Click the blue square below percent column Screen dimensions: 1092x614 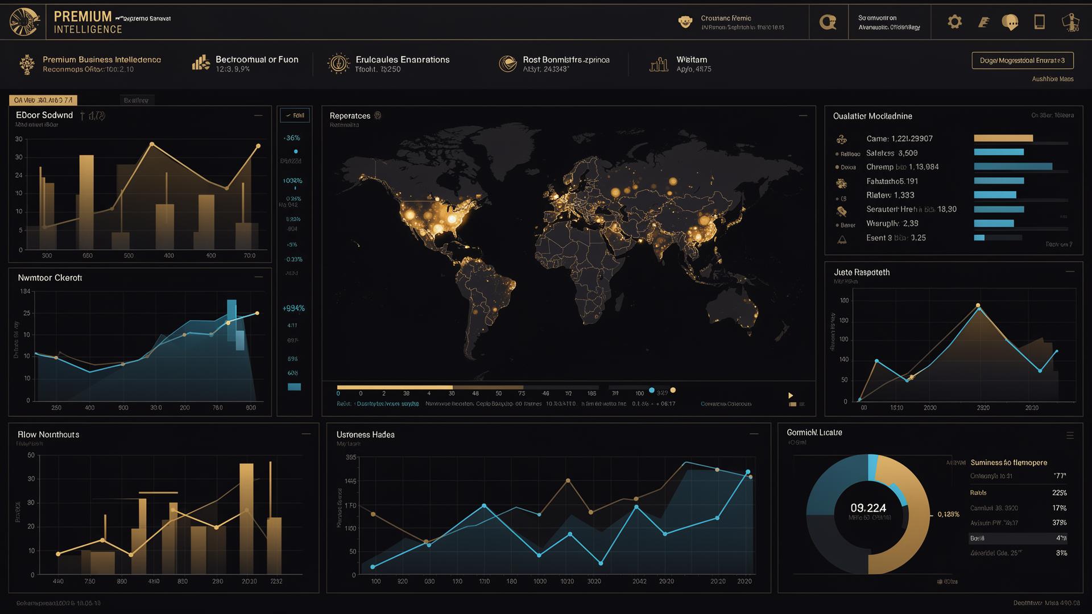point(294,387)
